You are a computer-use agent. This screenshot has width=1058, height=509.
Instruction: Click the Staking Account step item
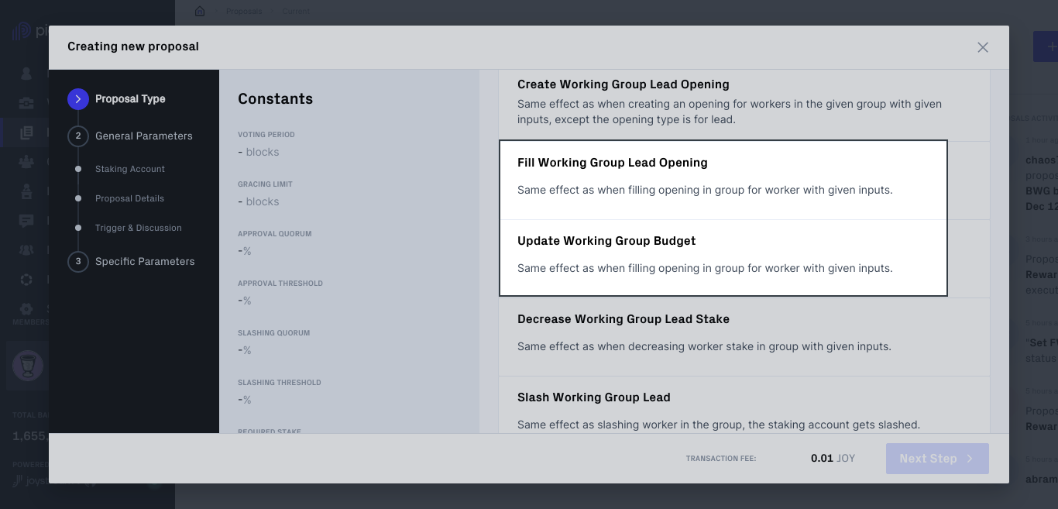[x=129, y=169]
